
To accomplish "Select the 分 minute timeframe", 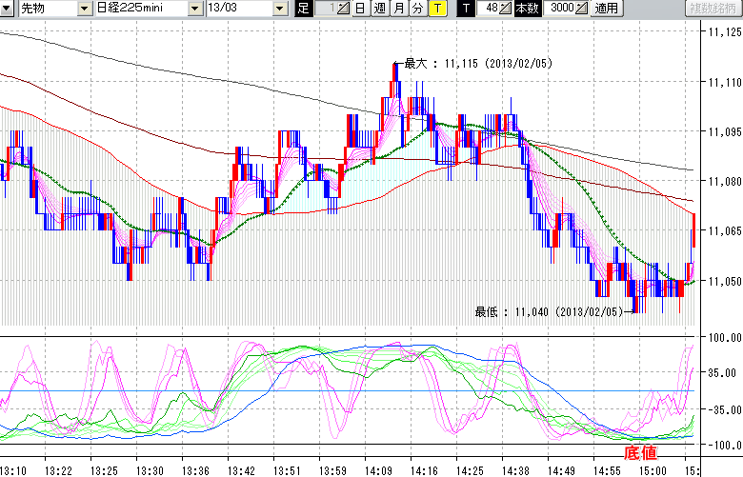I will point(417,9).
